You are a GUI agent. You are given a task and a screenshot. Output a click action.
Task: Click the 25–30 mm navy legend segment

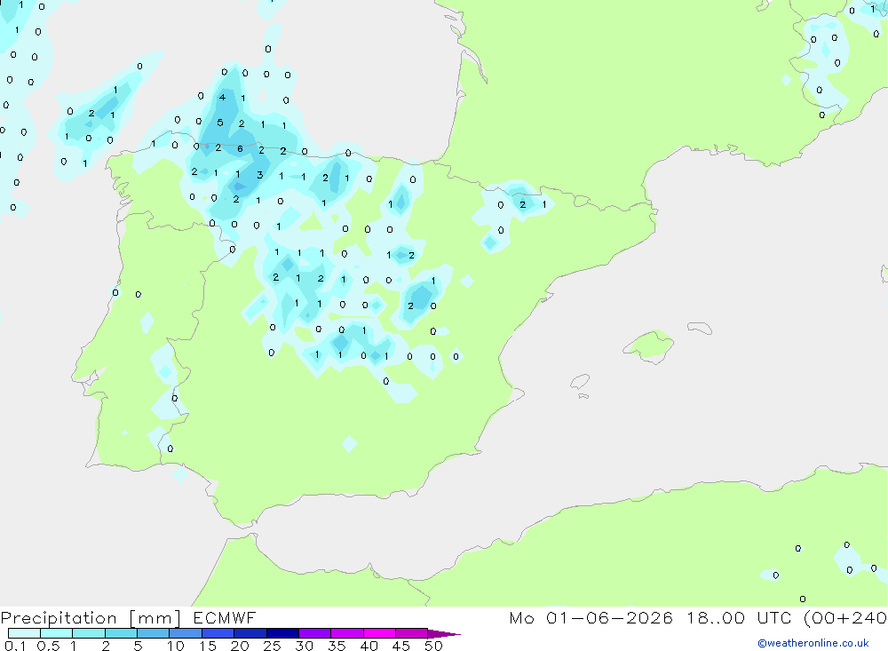point(282,633)
